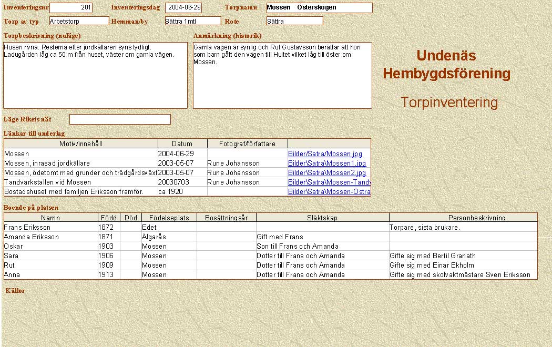
Task: Click the Född column header
Action: point(108,218)
